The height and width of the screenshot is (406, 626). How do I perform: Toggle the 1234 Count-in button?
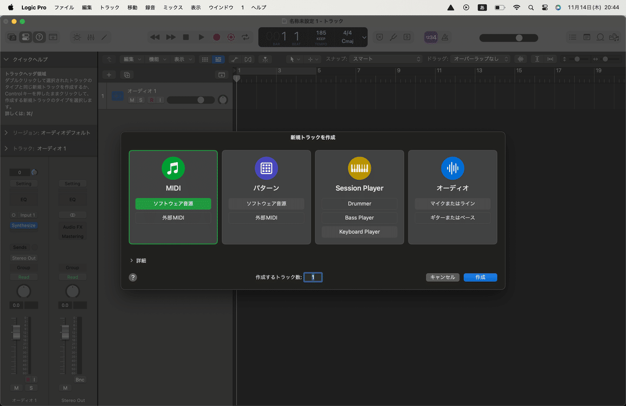[431, 37]
